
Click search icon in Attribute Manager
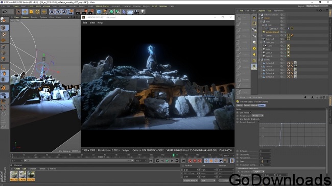click(x=317, y=97)
